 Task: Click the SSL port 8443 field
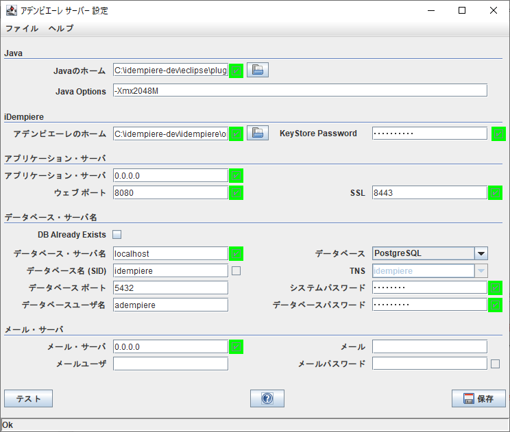430,192
